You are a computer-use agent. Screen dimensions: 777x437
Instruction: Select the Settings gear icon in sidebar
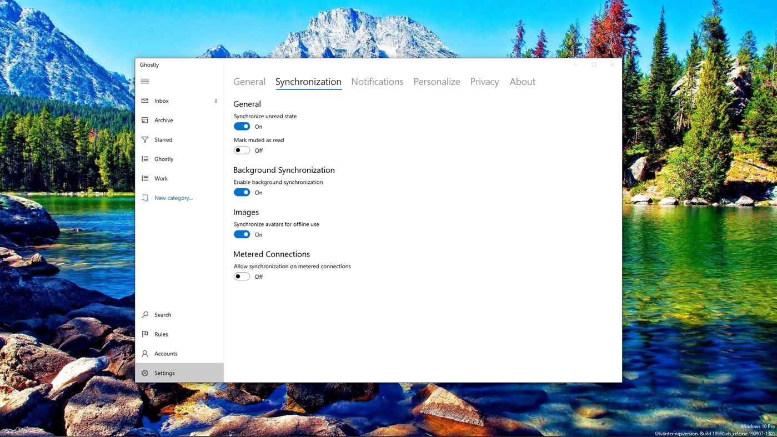pyautogui.click(x=145, y=373)
